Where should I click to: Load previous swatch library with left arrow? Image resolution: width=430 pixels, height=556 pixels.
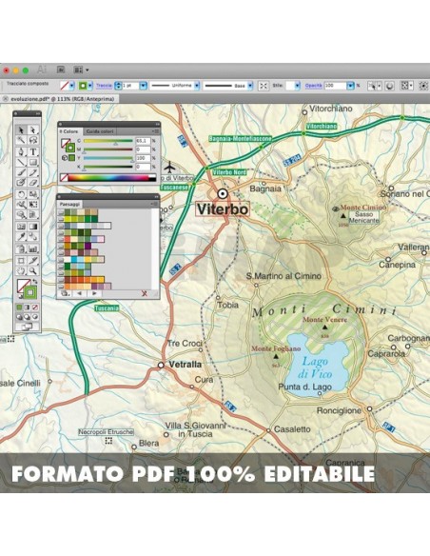click(79, 293)
